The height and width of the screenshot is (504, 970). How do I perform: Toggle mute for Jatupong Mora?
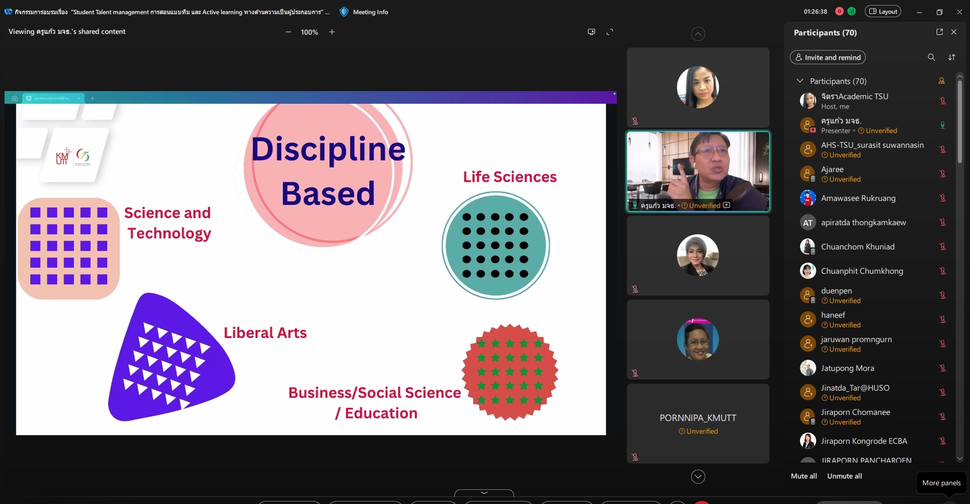point(943,368)
